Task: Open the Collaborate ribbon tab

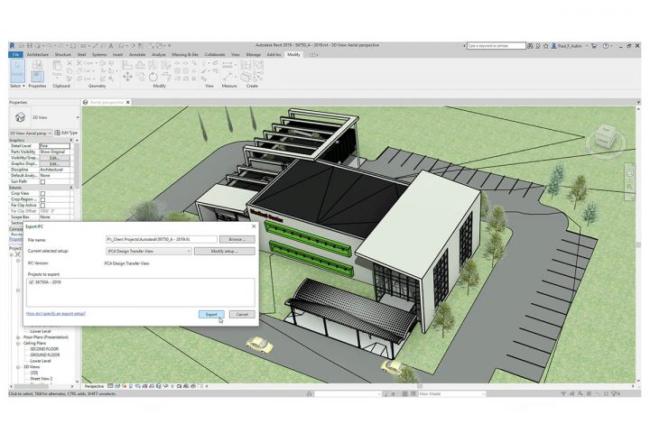Action: (215, 54)
